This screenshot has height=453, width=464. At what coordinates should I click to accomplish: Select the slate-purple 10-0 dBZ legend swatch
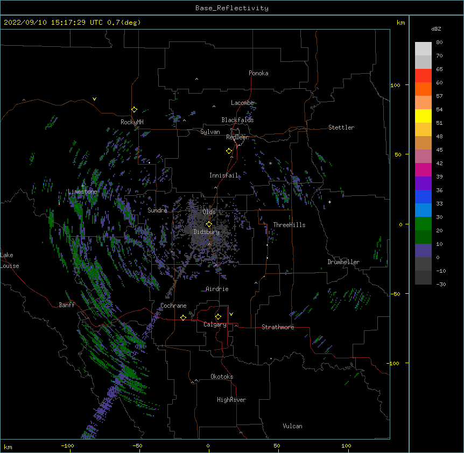pyautogui.click(x=423, y=251)
